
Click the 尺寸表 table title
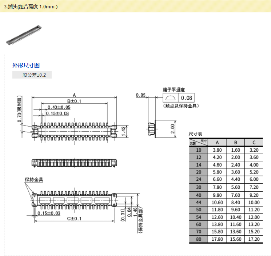click(195, 134)
